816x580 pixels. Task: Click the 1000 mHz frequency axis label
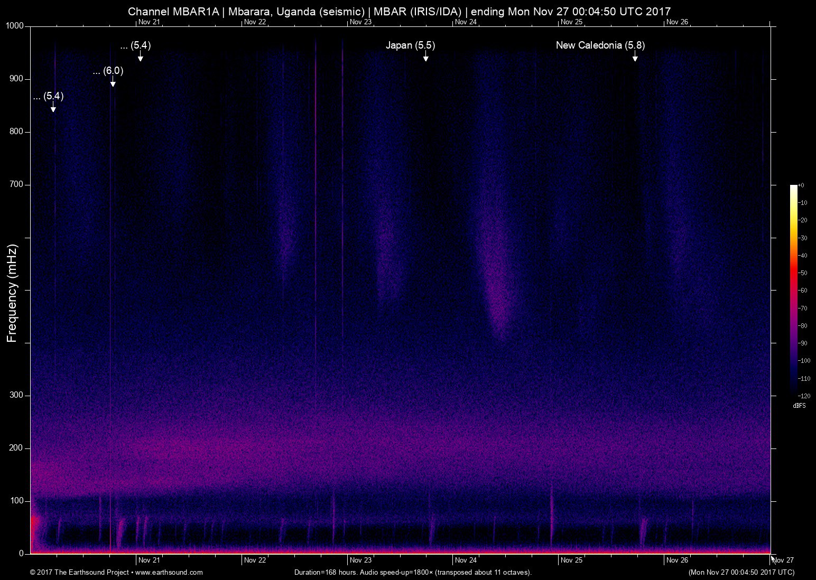tap(15, 26)
